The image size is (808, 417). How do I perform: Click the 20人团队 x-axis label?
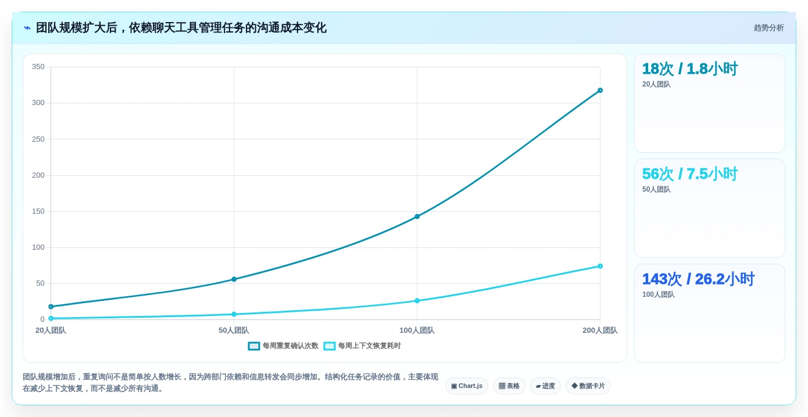tap(51, 330)
